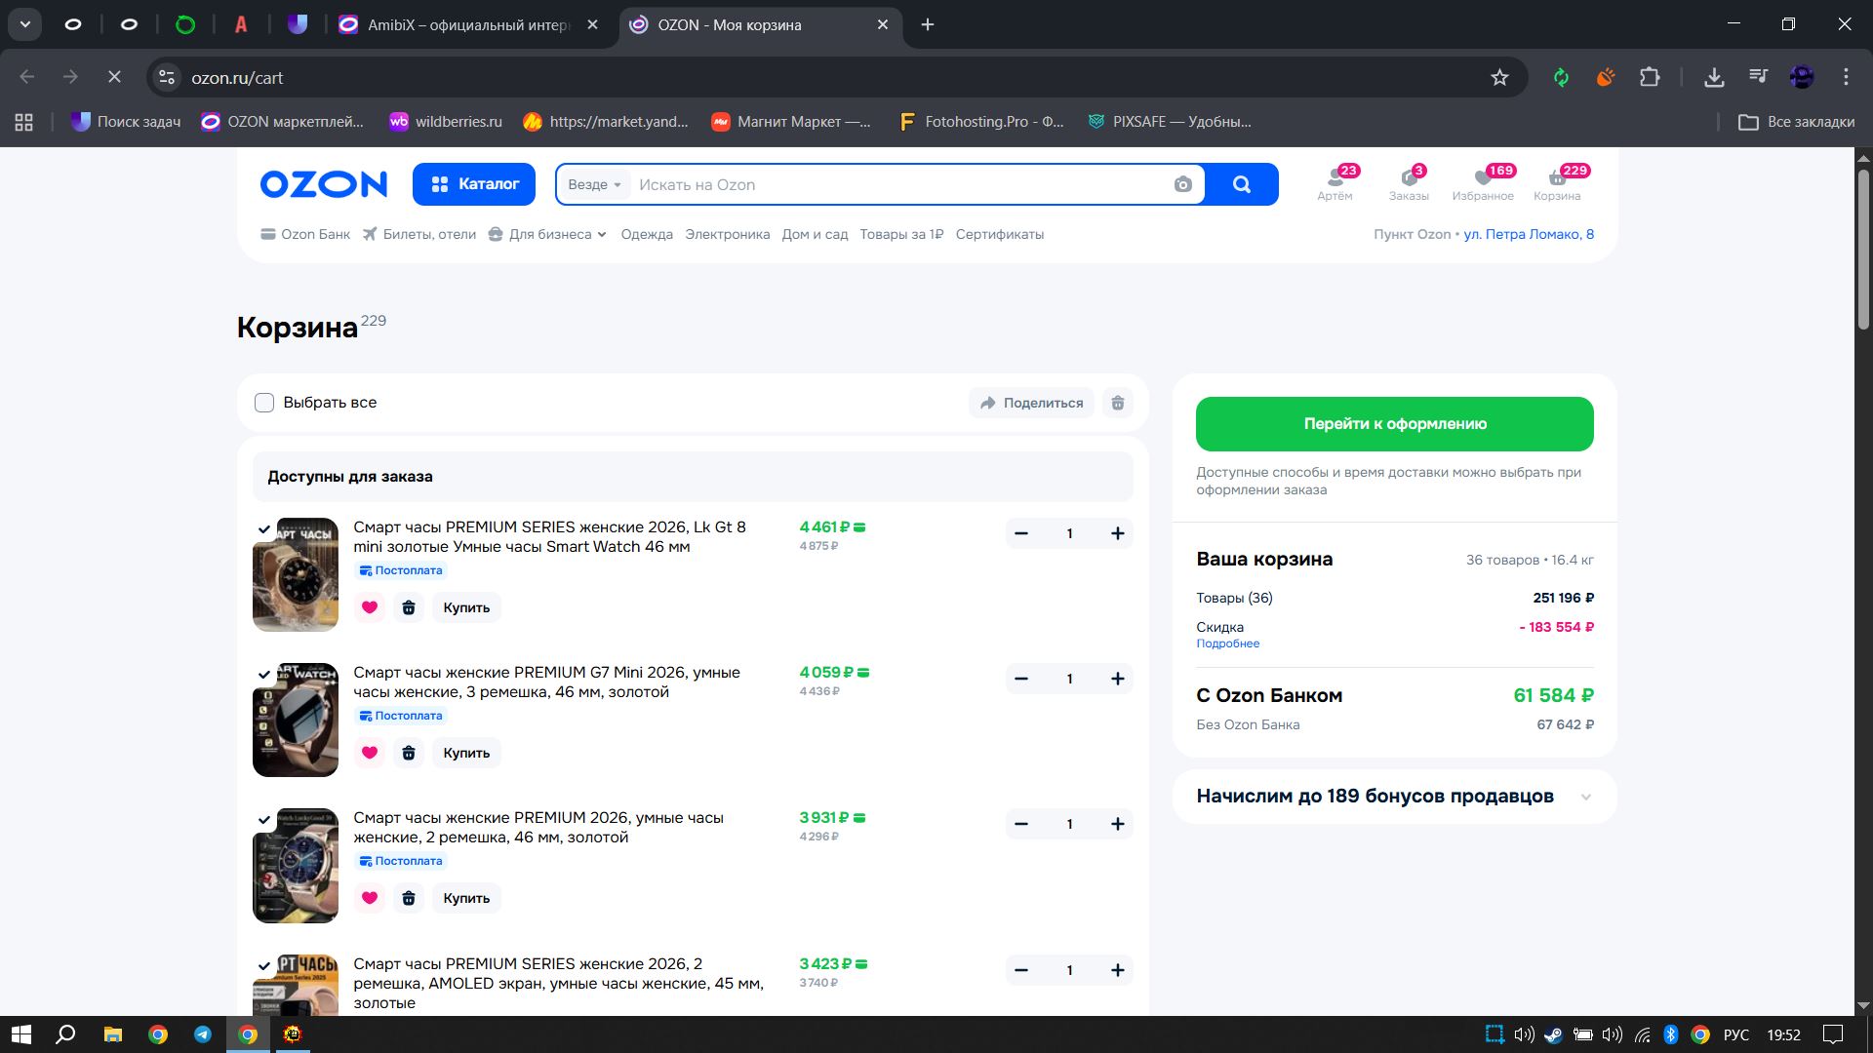
Task: Click the camera image search icon
Action: [1182, 185]
